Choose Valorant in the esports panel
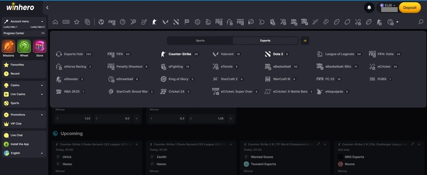 (x=226, y=54)
